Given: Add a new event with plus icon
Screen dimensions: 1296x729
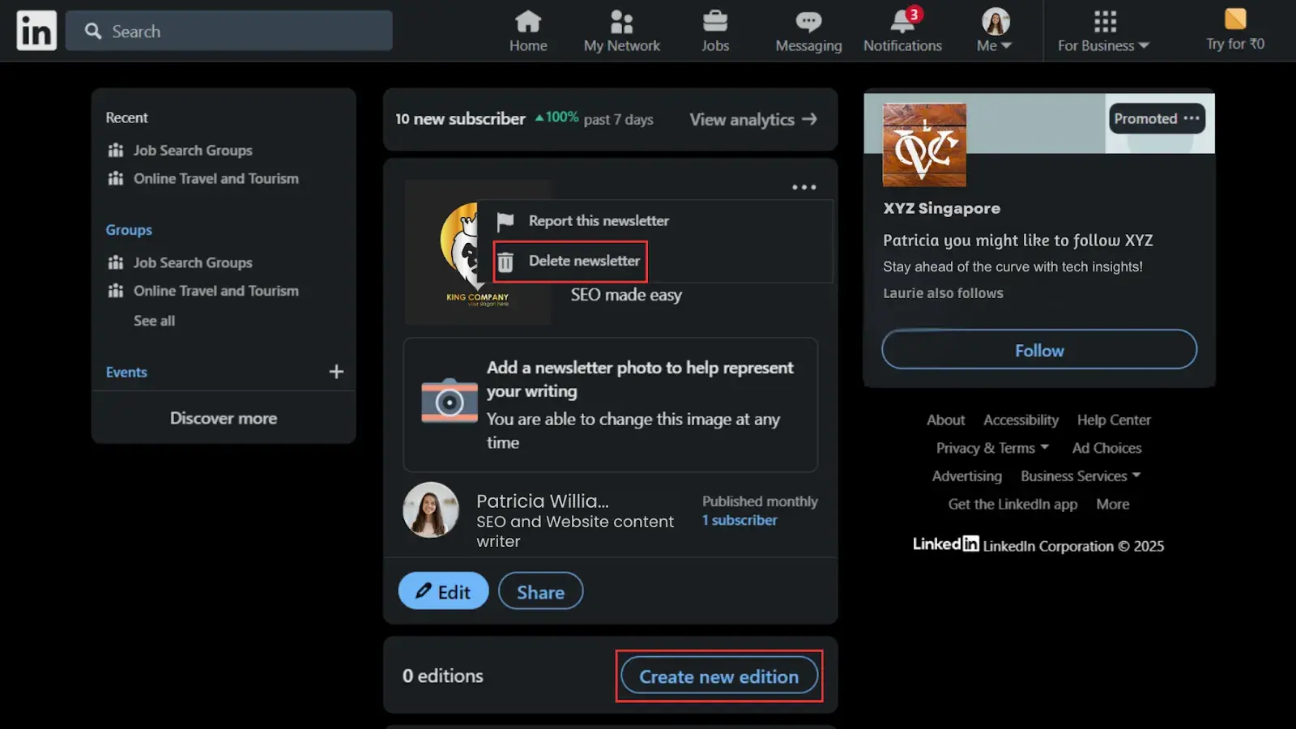Looking at the screenshot, I should [x=336, y=372].
